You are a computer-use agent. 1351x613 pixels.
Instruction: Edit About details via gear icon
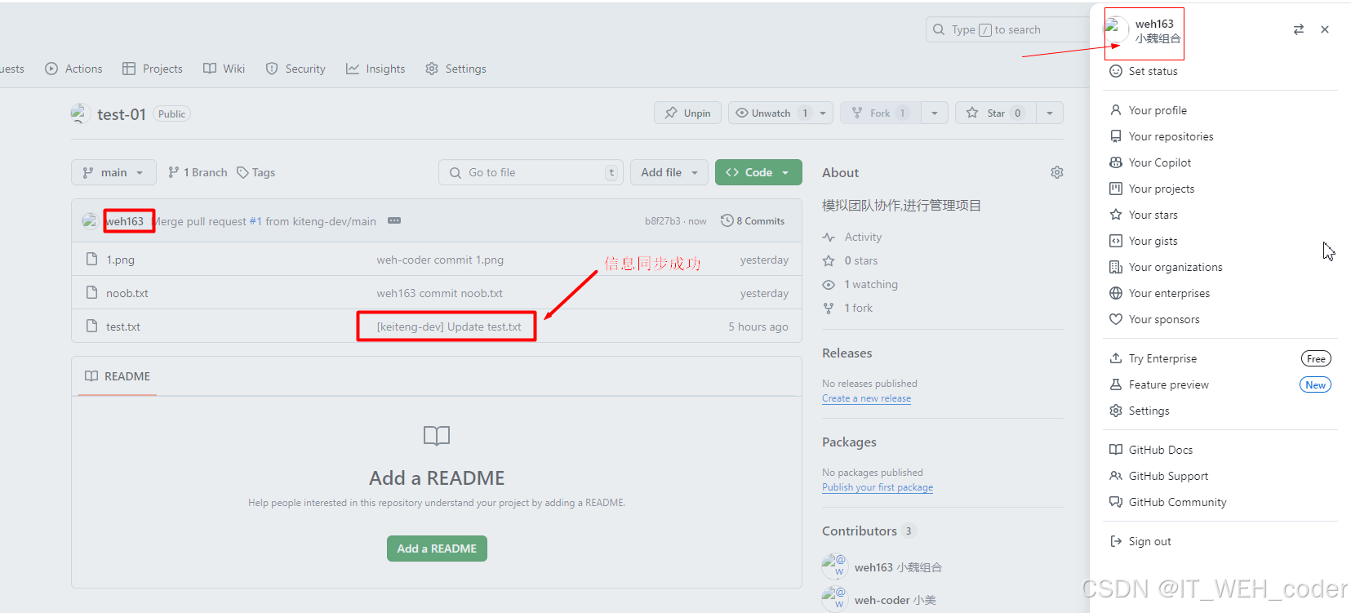(x=1057, y=172)
